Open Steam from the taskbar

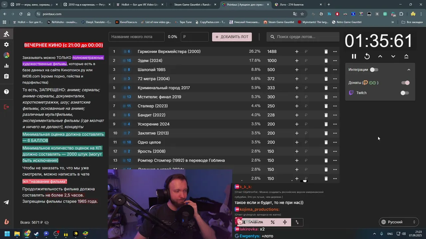click(x=36, y=234)
